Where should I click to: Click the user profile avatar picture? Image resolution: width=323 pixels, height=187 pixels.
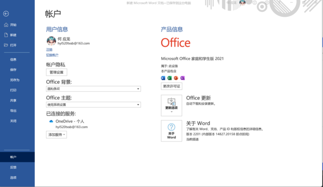tap(51, 41)
